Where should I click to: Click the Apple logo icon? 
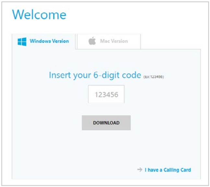coord(92,41)
